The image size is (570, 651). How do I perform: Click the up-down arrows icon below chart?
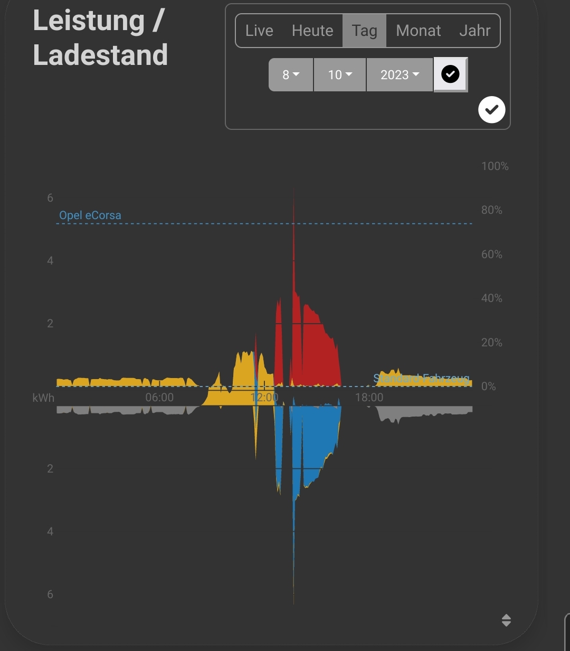[x=506, y=620]
